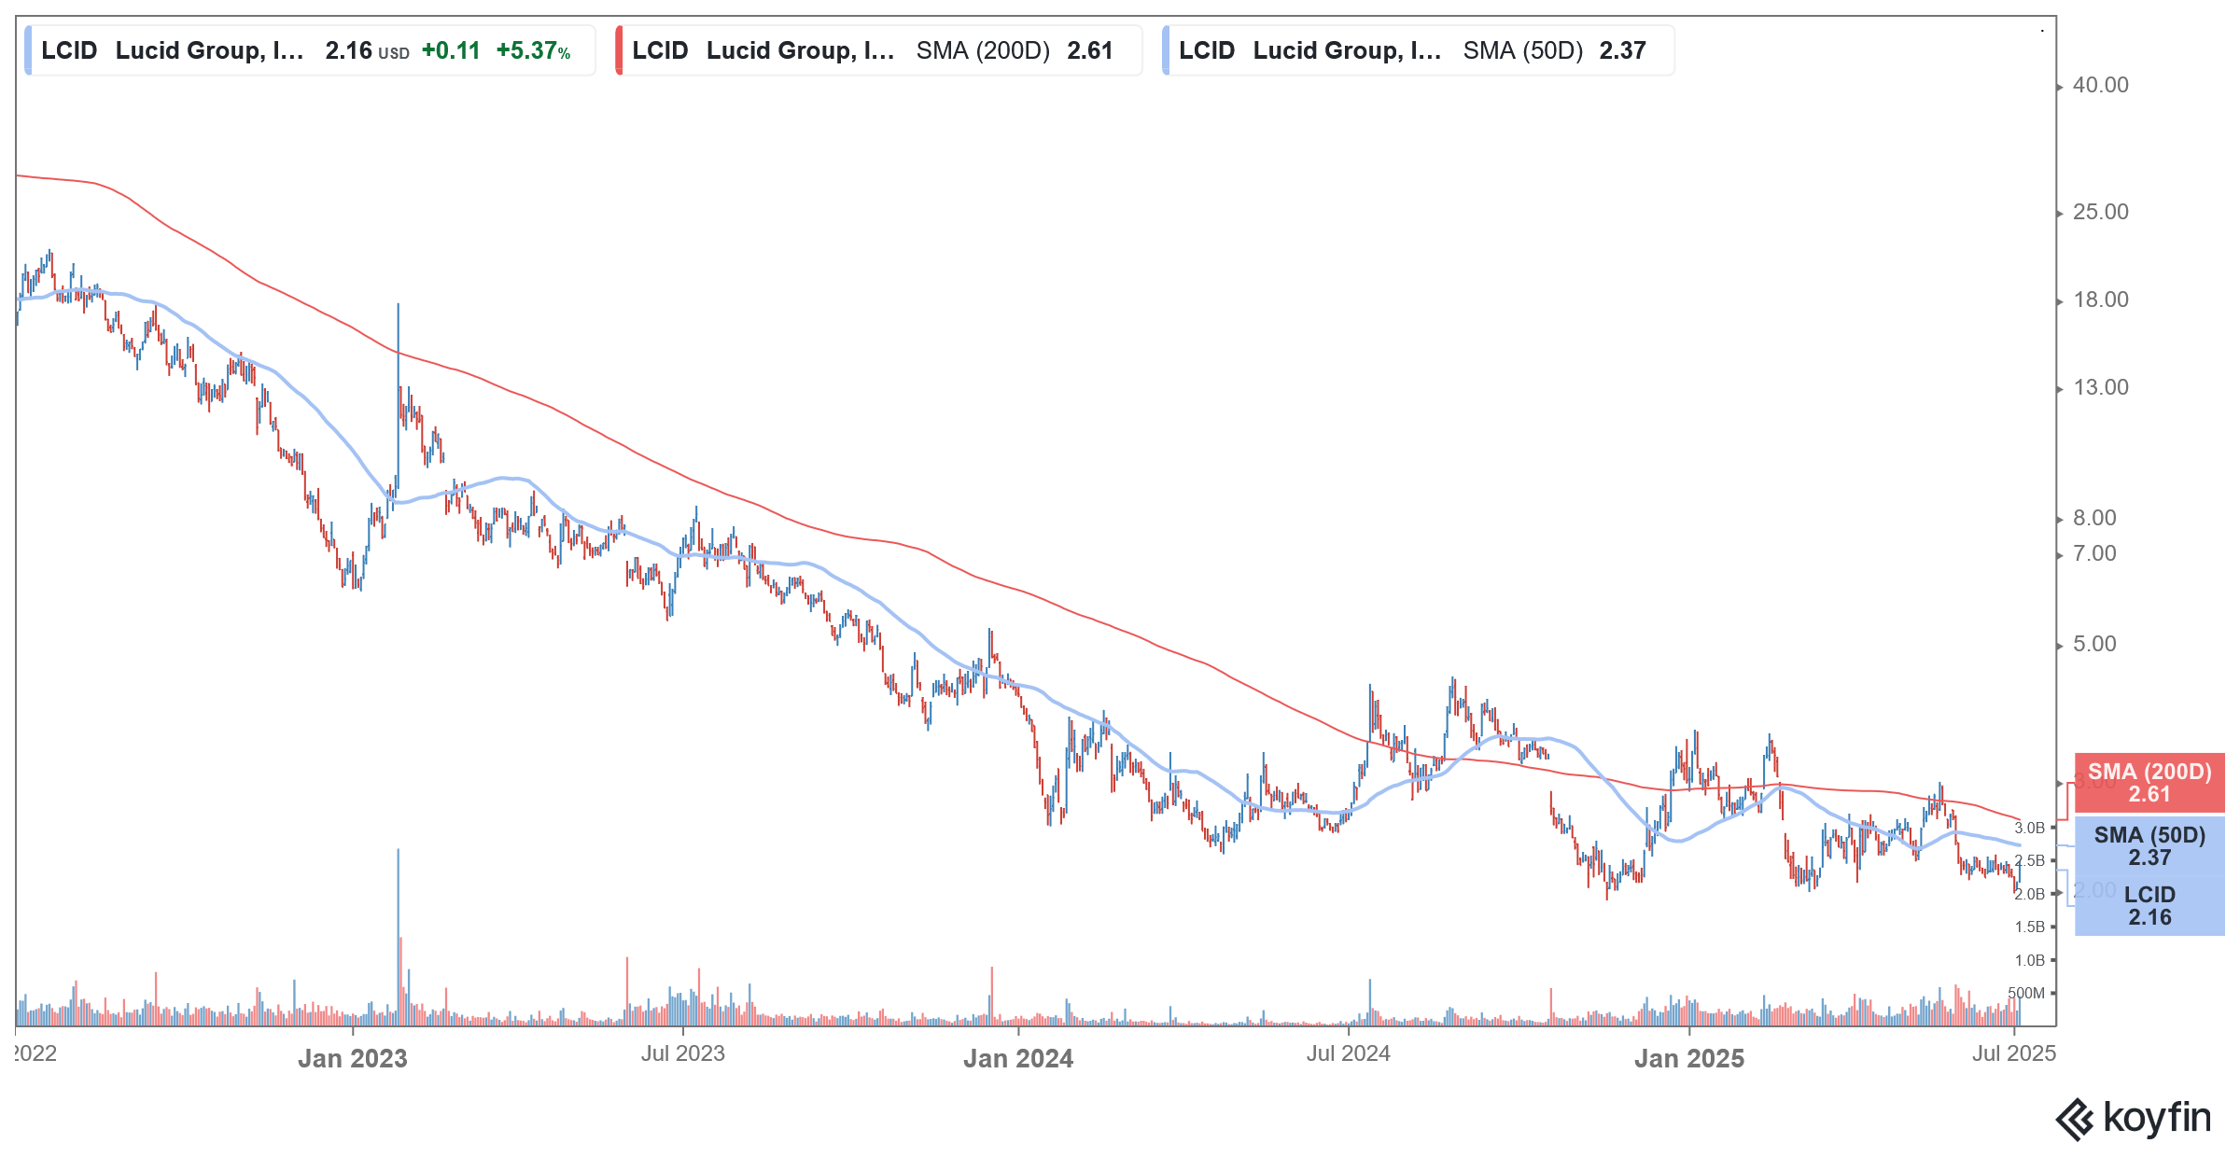Click the red SMA 200D color bar in legend
Viewport: 2240px width, 1157px height.
(619, 50)
